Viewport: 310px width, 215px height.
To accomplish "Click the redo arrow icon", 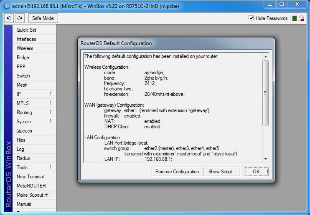I will click(20, 18).
